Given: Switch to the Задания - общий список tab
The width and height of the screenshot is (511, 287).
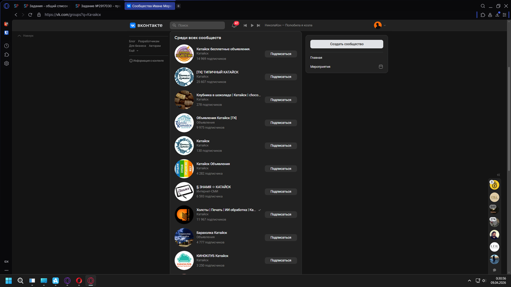Looking at the screenshot, I should coord(46,6).
